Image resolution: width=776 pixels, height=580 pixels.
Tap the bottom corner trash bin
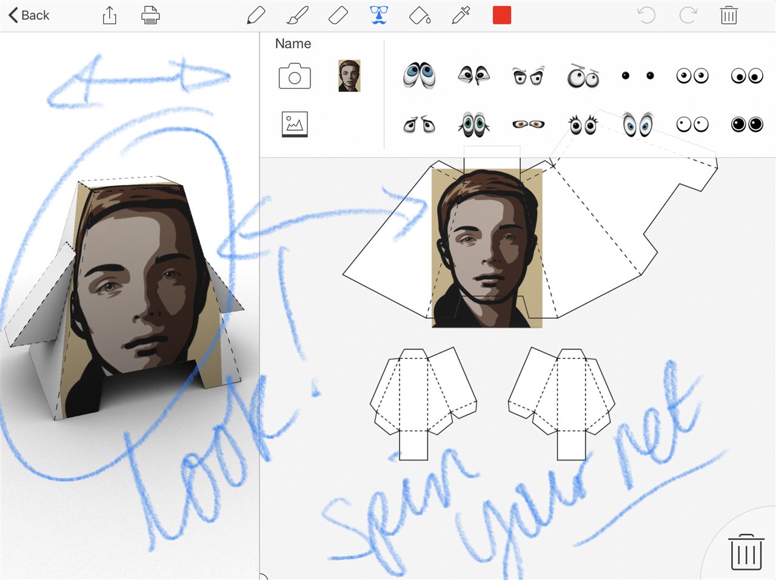[x=746, y=551]
